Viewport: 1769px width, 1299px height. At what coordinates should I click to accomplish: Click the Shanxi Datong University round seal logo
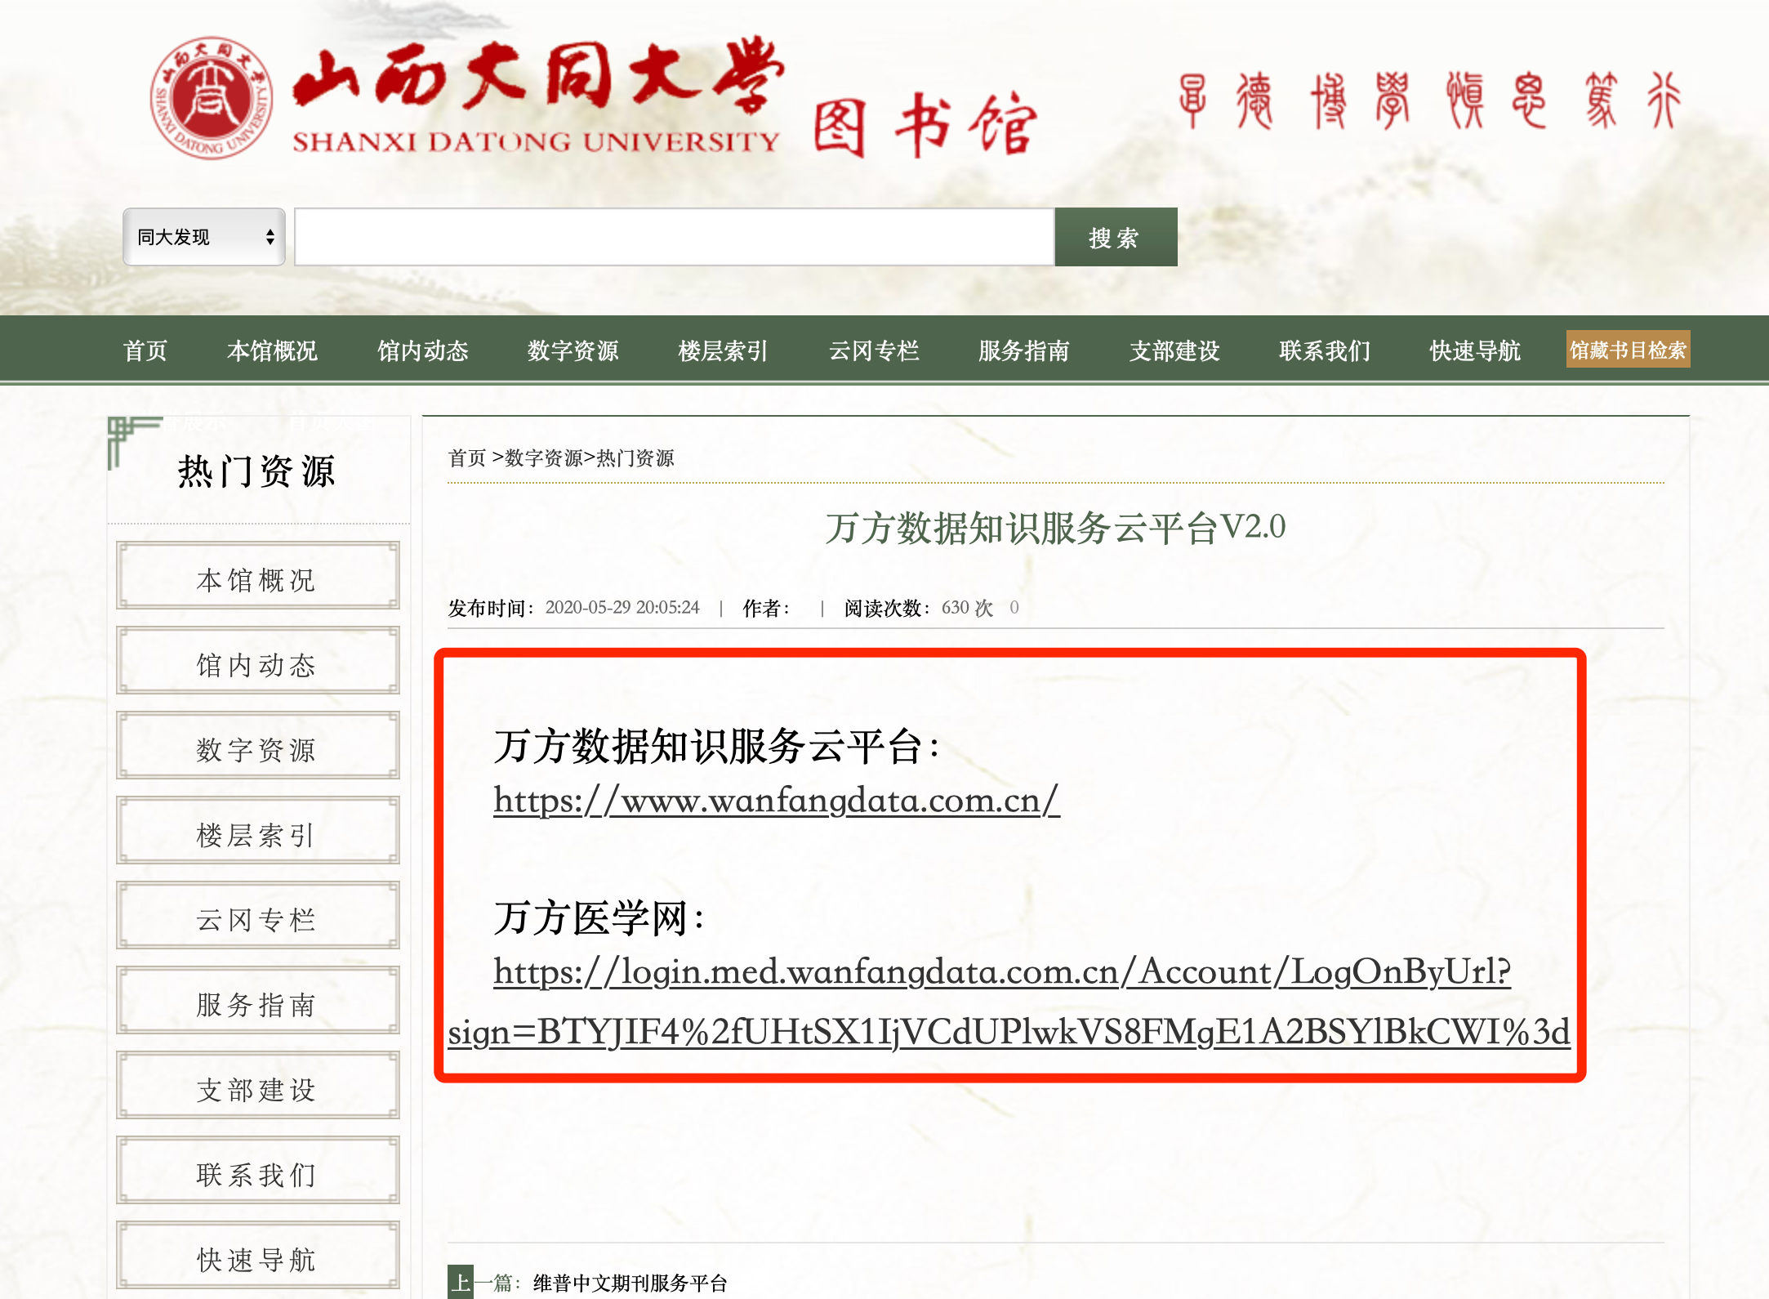(212, 98)
